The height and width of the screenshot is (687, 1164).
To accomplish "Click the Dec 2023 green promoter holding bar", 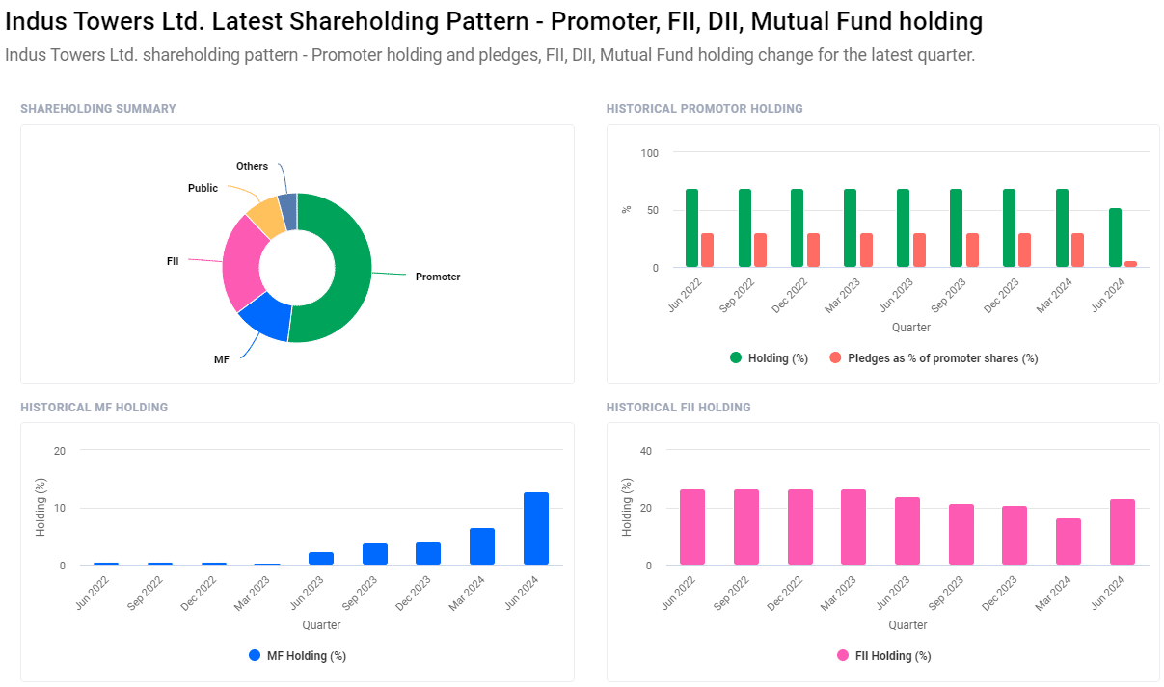I will 1010,228.
